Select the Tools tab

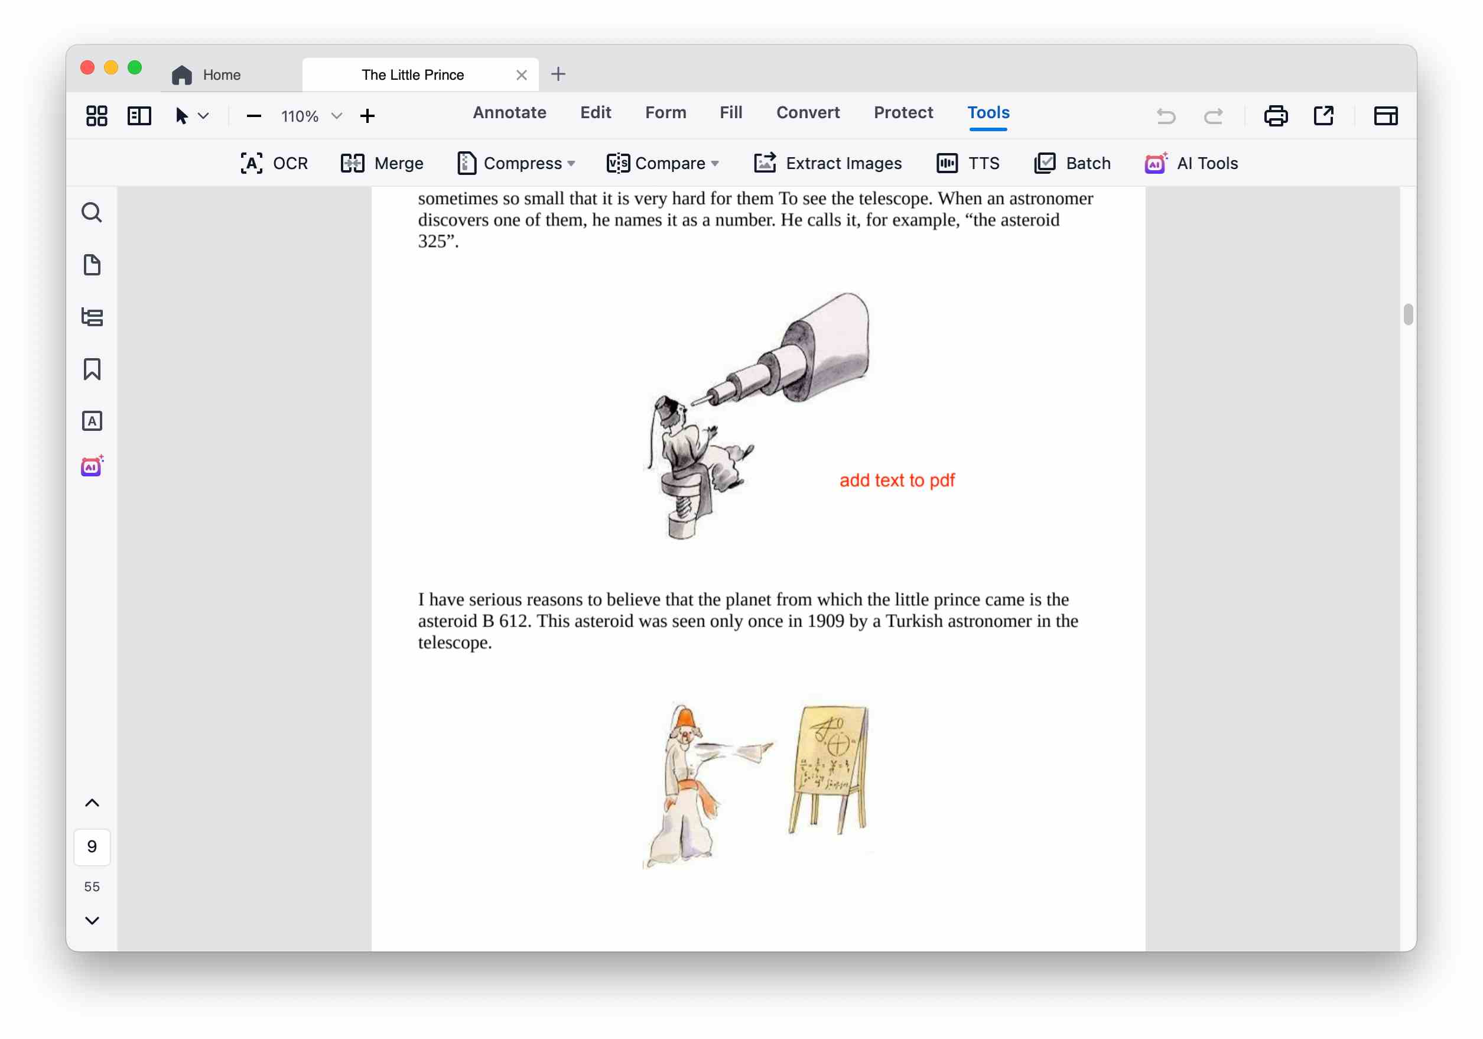988,112
